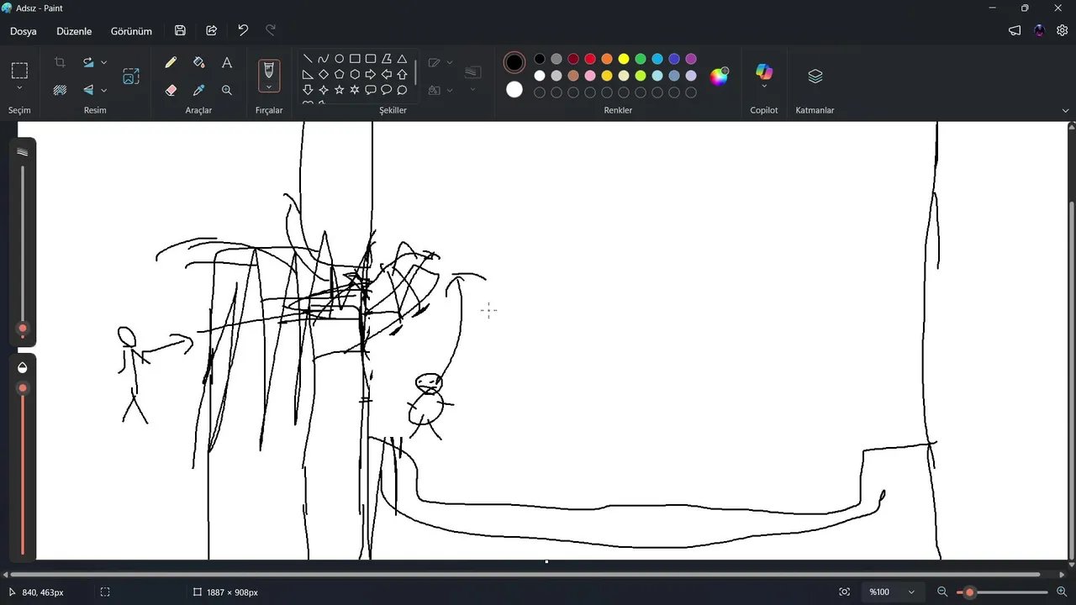Open the Image Creator icon
Screen dimensions: 1076x605
[131, 76]
